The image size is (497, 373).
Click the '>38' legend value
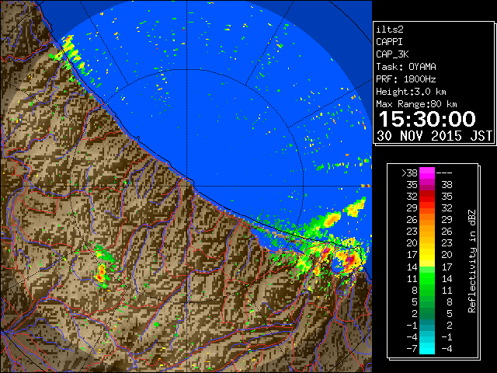tap(409, 173)
